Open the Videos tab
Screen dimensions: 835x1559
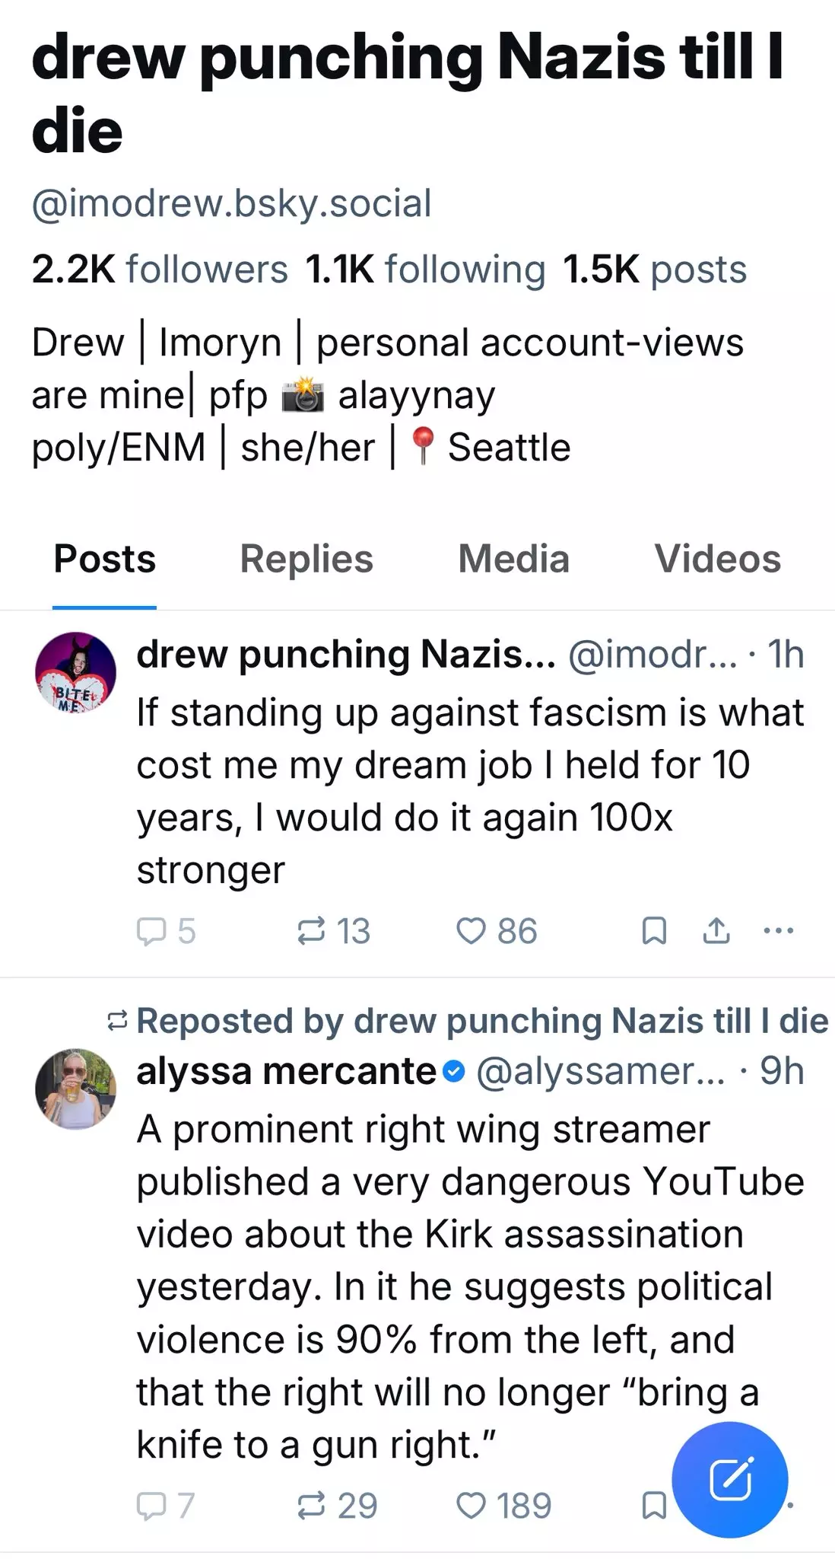[x=718, y=559]
